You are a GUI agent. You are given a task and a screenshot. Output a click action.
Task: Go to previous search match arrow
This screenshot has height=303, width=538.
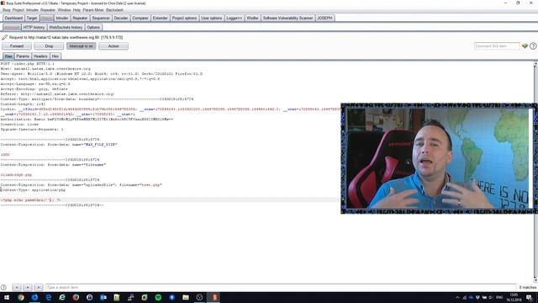(x=17, y=287)
